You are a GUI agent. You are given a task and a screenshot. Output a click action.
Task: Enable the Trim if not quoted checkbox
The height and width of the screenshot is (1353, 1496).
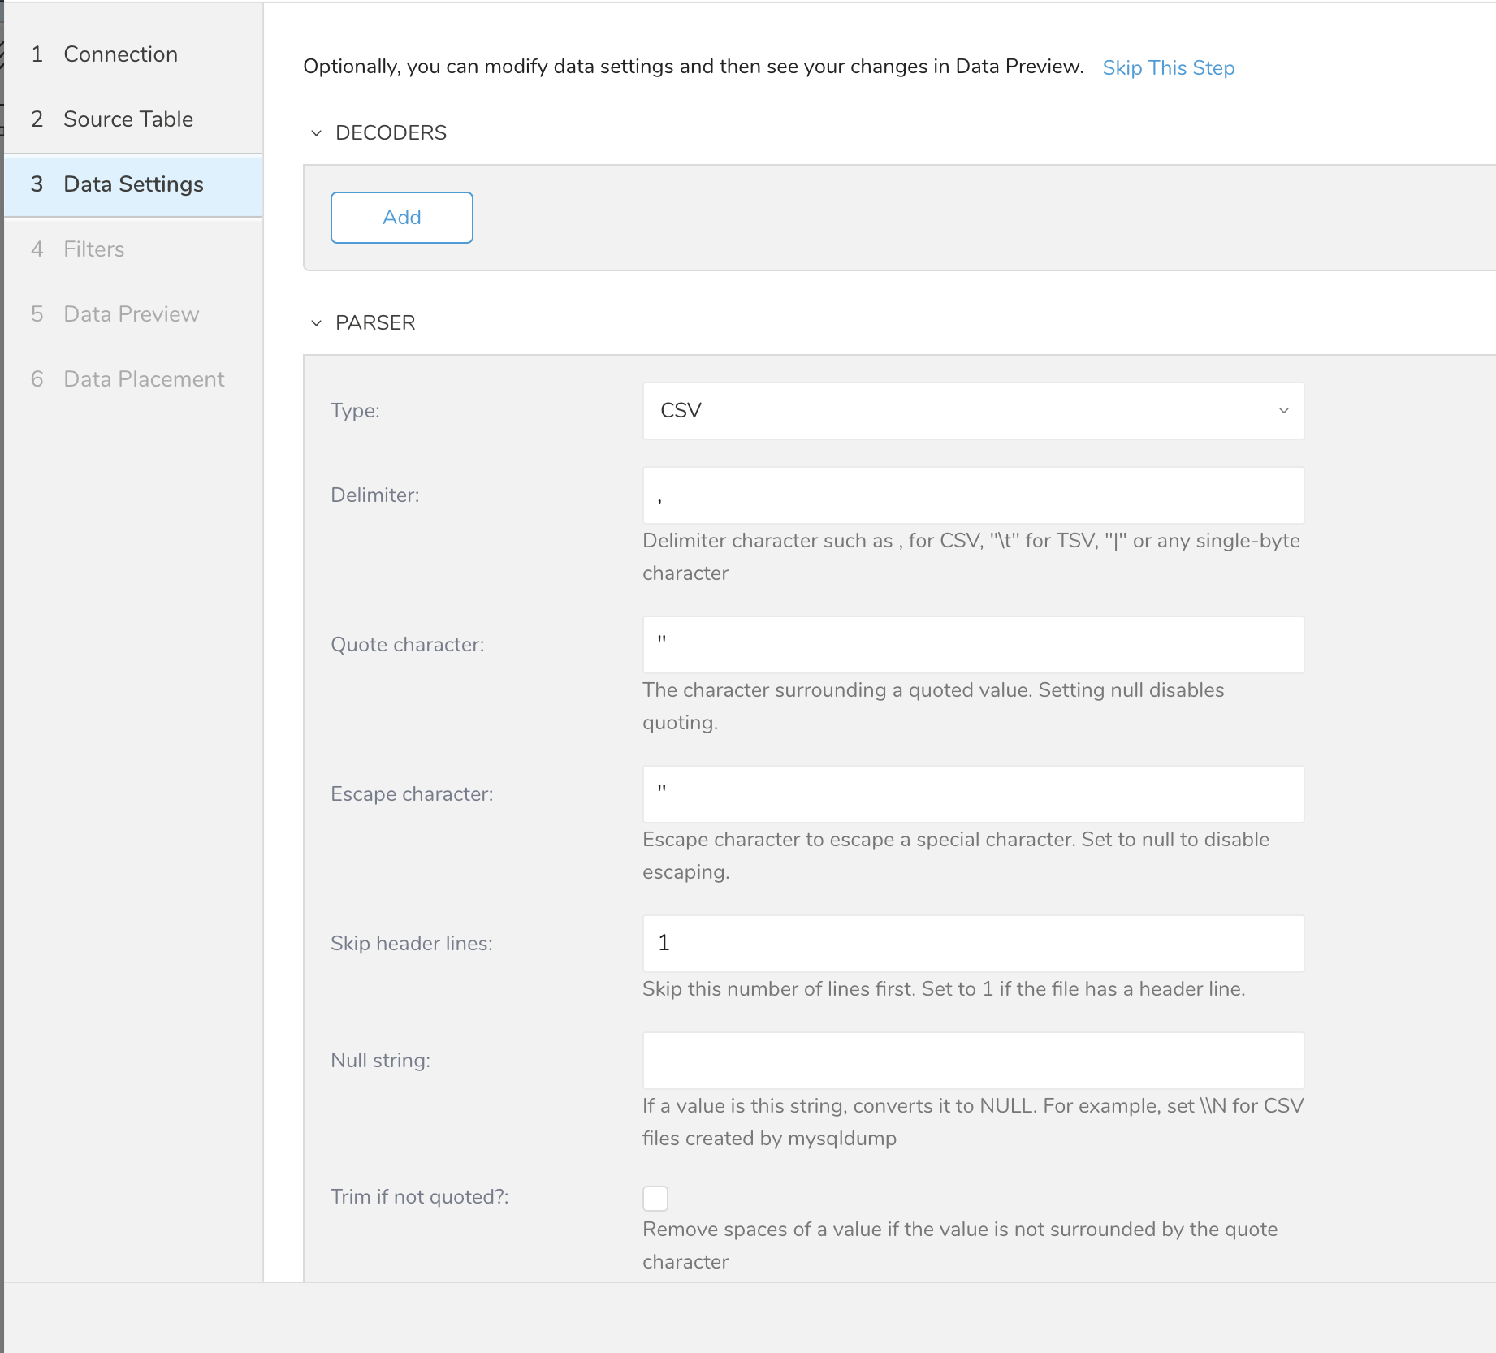pos(655,1198)
